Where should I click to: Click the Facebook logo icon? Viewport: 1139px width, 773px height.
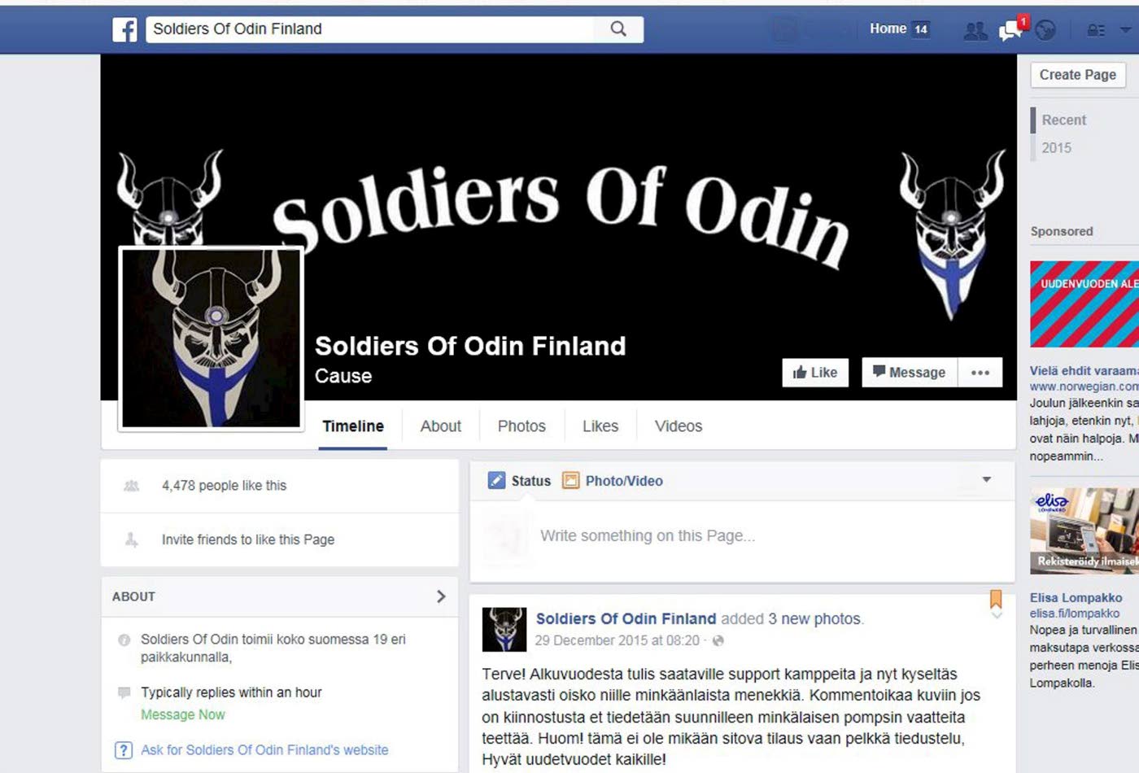click(x=124, y=29)
